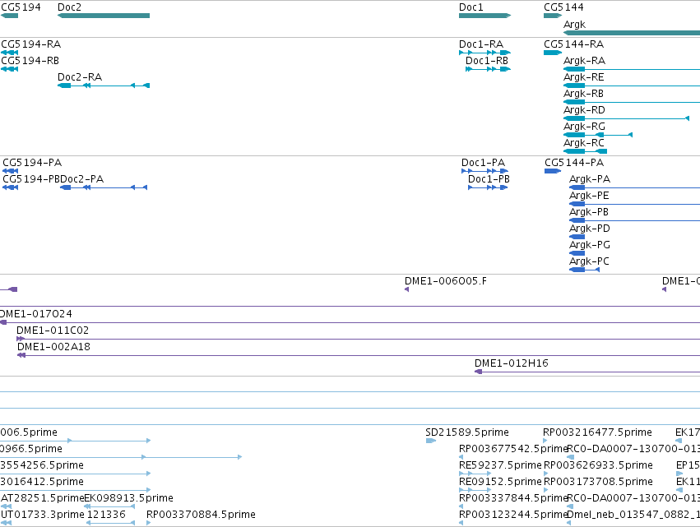Open transcript CG5194-RA label
Viewport: 700px width, 527px height.
tap(30, 44)
